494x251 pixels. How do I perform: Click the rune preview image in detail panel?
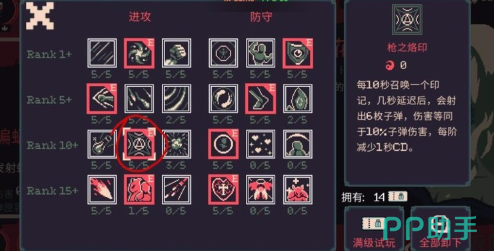point(407,20)
